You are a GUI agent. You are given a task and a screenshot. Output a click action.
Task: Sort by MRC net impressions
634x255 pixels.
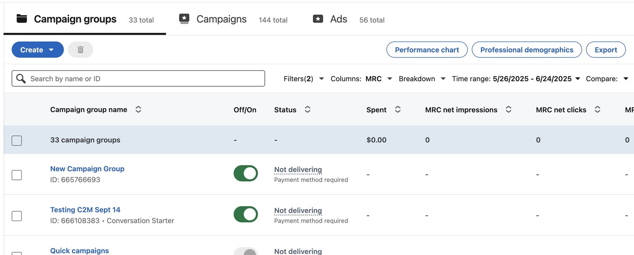coord(509,109)
